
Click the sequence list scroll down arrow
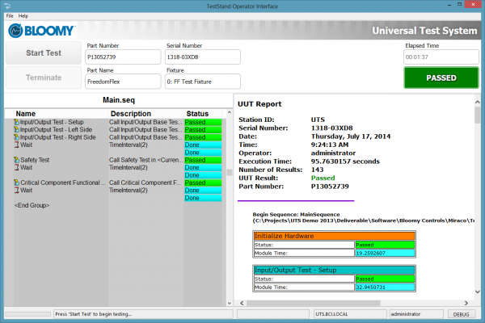pos(230,304)
